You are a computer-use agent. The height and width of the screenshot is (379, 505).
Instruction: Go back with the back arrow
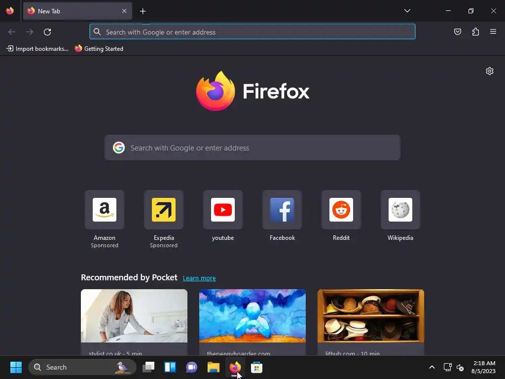12,32
